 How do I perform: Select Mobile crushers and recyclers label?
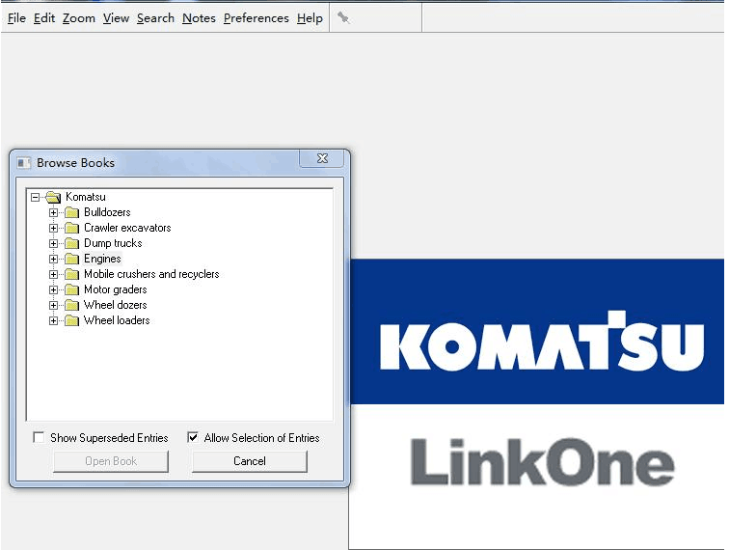[151, 274]
